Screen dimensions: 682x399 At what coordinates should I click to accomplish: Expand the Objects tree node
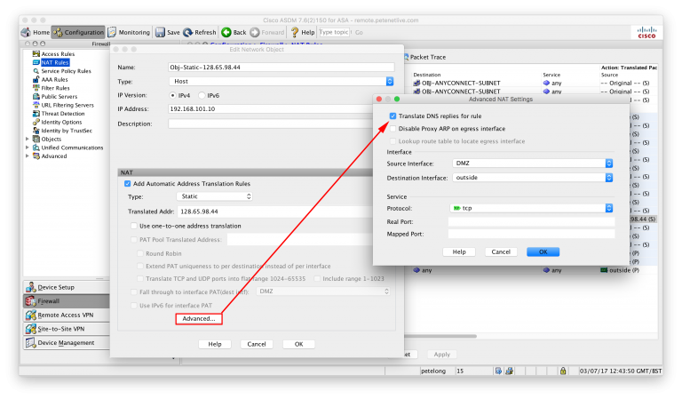tap(28, 140)
